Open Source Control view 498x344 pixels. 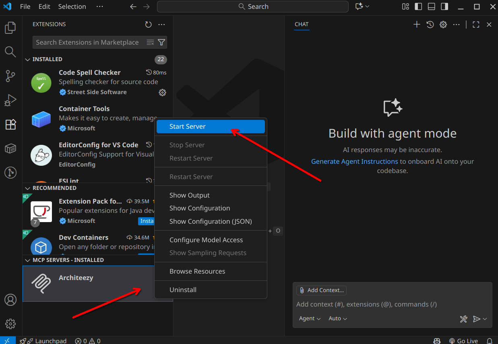pos(10,76)
